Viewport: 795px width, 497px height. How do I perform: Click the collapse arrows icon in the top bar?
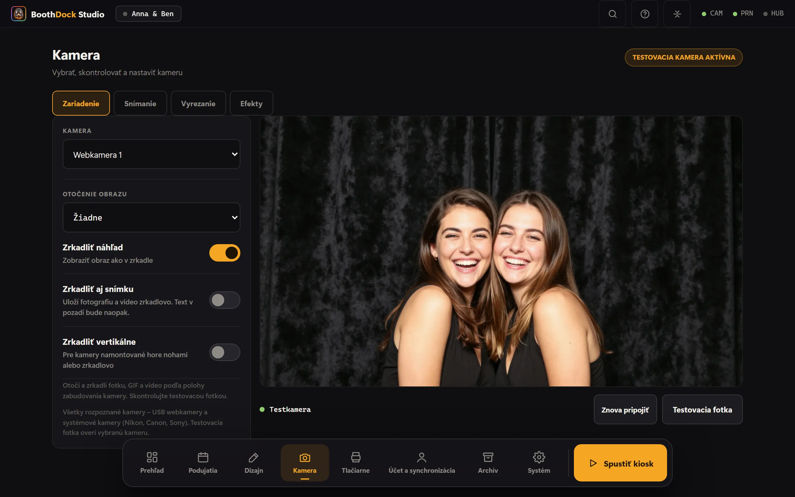(x=677, y=14)
